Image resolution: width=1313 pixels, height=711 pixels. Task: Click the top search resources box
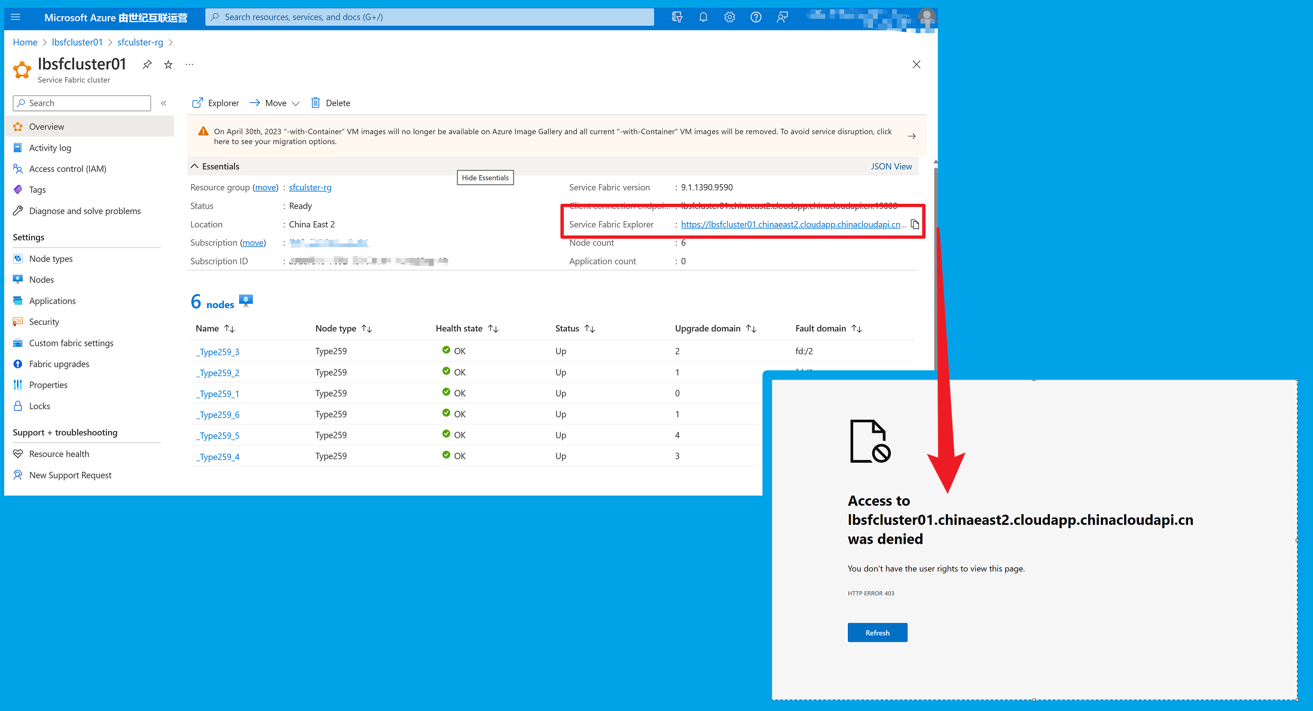[x=430, y=17]
